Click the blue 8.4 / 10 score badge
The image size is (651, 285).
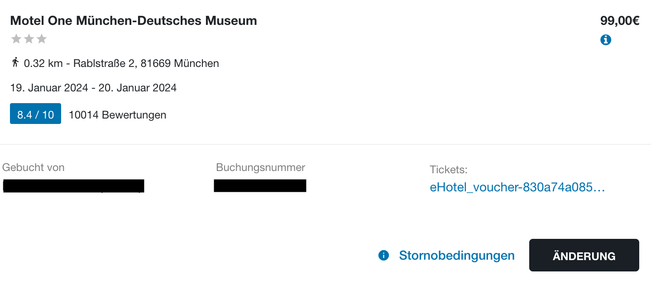(35, 115)
